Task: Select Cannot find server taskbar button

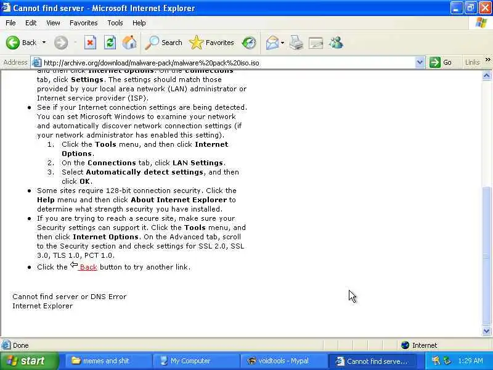Action: point(372,361)
